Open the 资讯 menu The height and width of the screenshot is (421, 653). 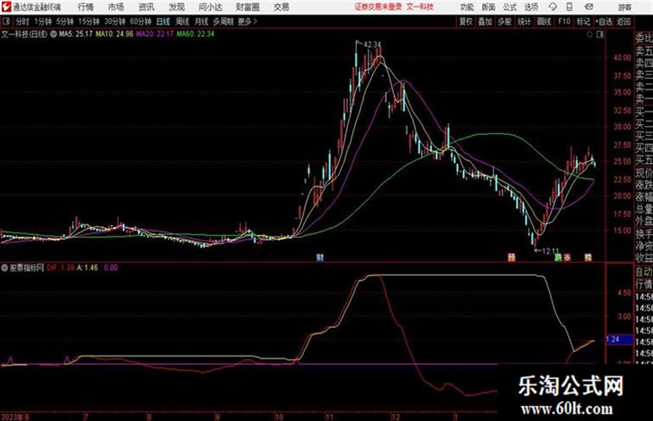(146, 7)
